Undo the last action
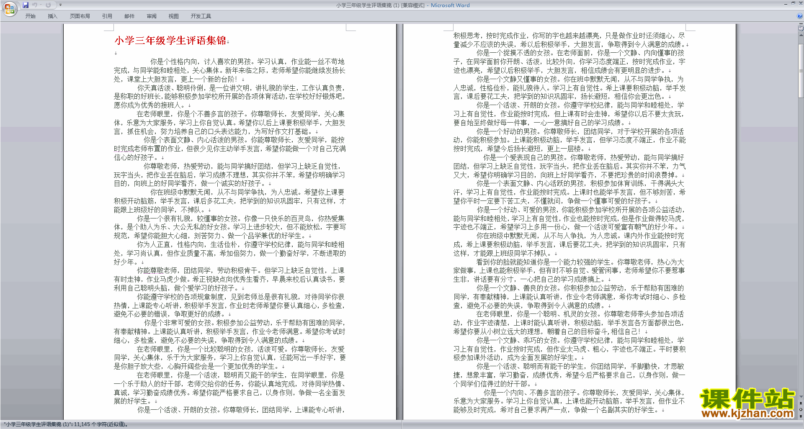 click(x=35, y=5)
